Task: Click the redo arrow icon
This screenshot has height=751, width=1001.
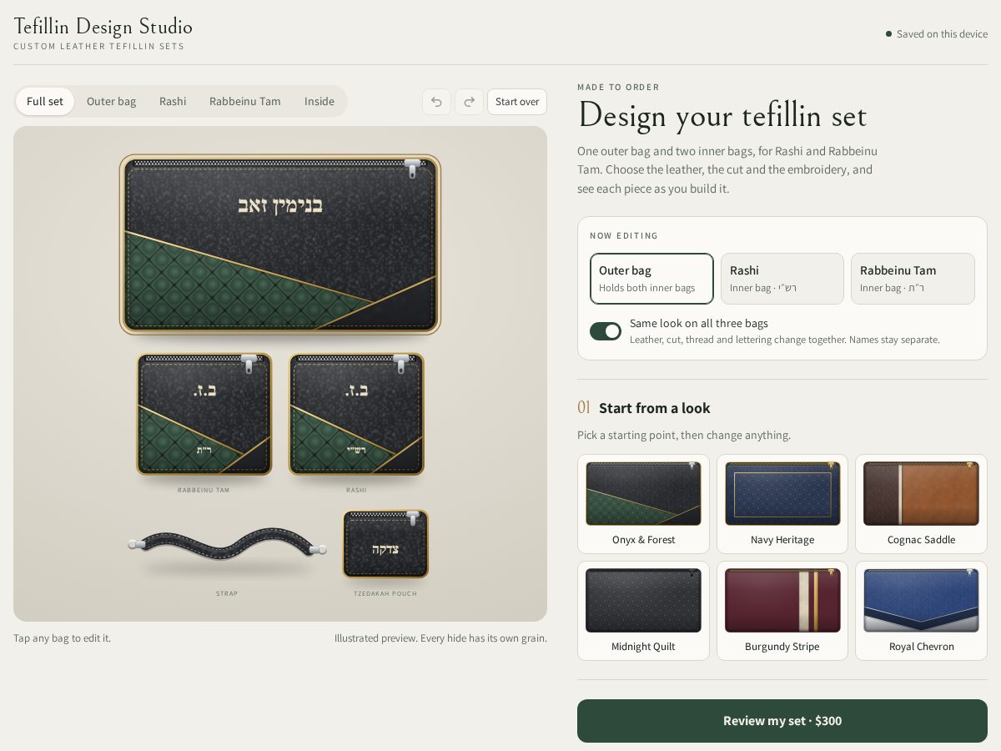Action: point(469,102)
